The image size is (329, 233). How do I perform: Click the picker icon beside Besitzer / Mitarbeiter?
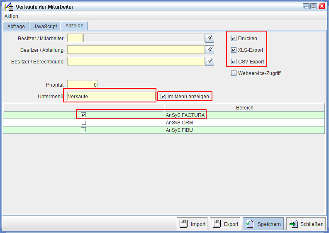210,38
